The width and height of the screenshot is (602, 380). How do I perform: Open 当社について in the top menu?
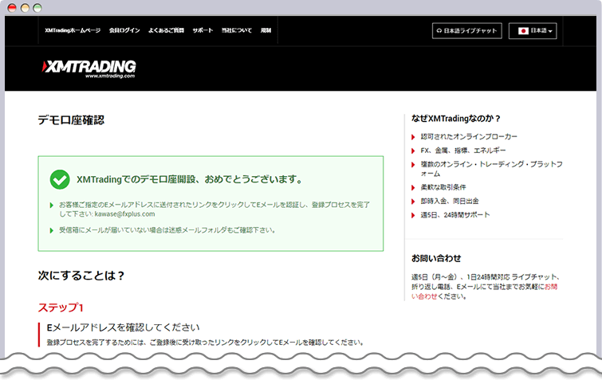[237, 30]
